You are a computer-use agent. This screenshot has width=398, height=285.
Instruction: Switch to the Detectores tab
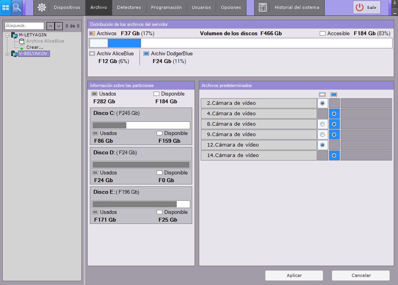pos(129,7)
